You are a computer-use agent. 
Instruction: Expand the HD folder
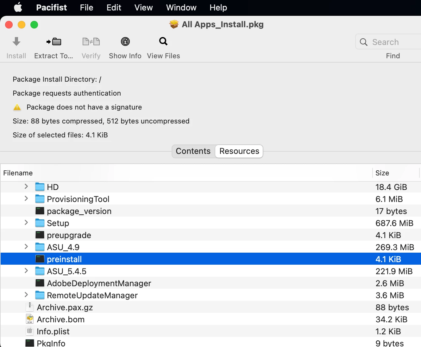click(26, 186)
